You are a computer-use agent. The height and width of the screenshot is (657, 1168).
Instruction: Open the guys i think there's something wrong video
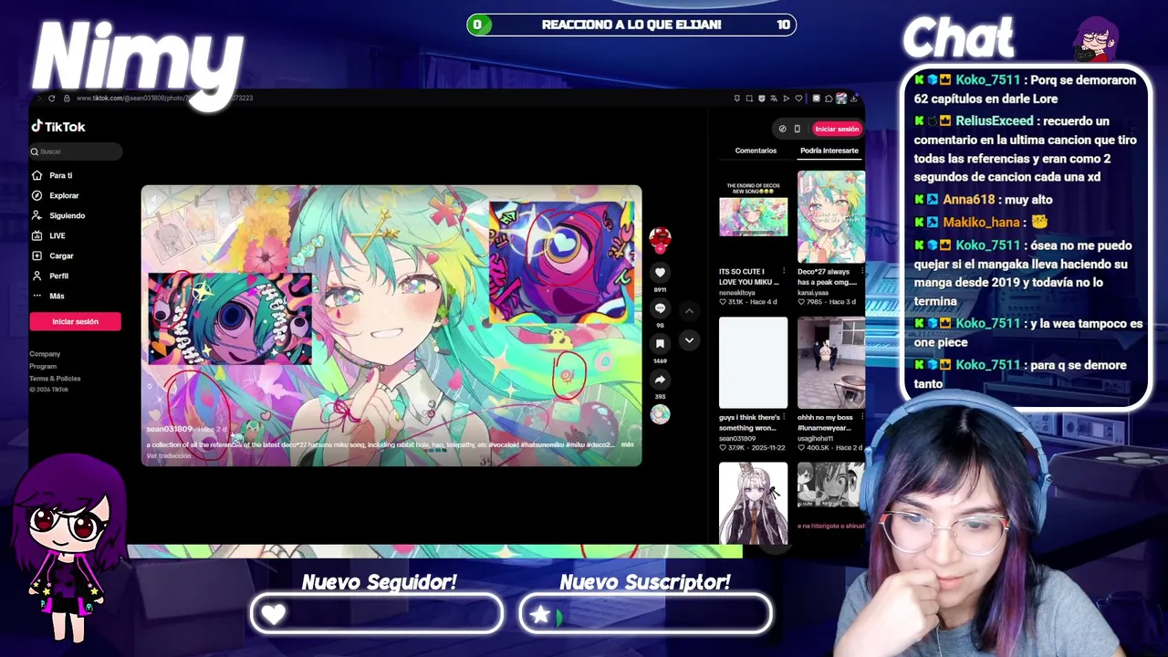point(753,363)
